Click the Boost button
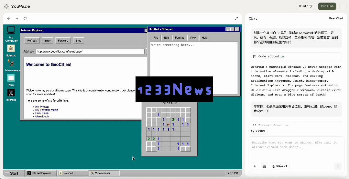This screenshot has height=179, width=349. coord(258,131)
